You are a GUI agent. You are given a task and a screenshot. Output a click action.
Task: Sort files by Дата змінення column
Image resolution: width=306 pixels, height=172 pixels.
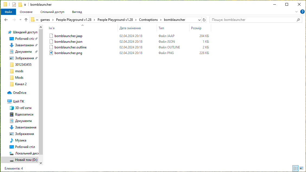pos(137,28)
